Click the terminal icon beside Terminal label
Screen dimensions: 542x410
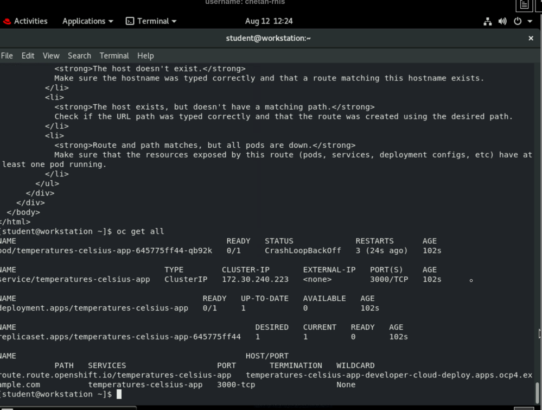130,21
